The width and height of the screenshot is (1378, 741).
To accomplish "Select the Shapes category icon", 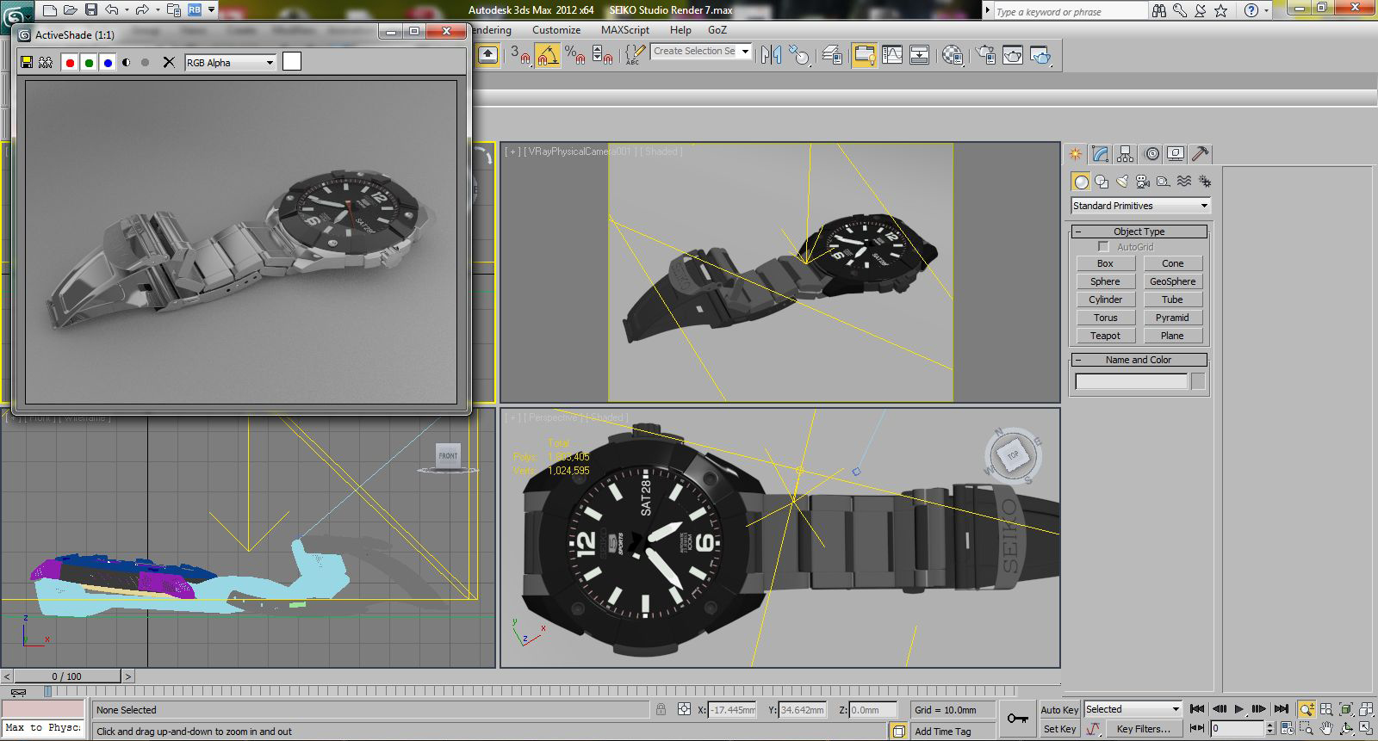I will (x=1102, y=181).
